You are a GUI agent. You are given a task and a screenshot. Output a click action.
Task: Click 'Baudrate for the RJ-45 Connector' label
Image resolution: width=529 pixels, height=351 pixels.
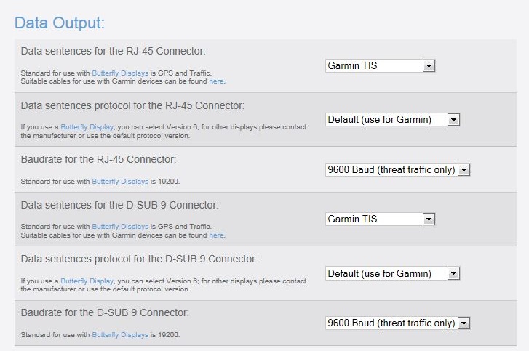coord(98,158)
